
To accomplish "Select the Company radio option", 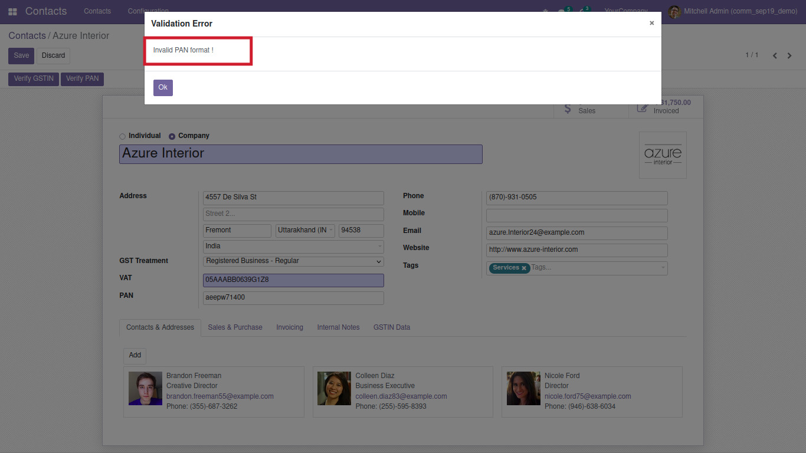I will click(x=172, y=136).
